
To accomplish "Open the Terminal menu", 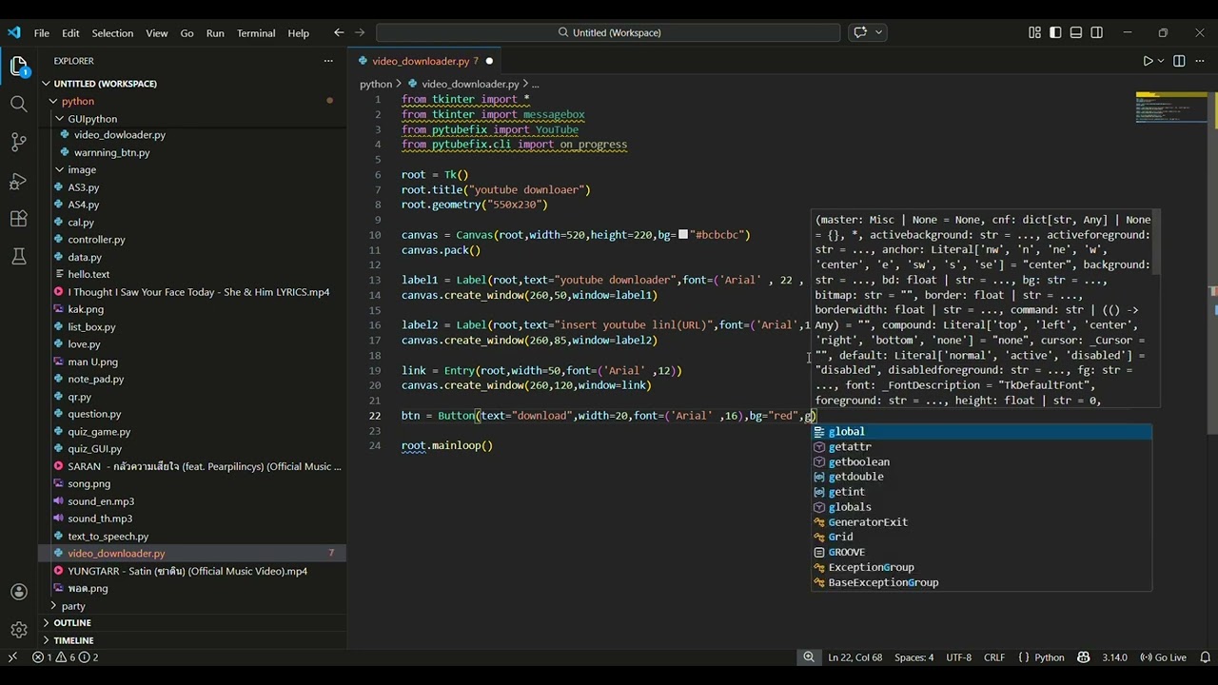I will [x=256, y=32].
